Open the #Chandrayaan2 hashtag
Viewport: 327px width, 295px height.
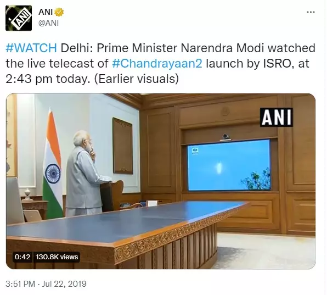click(157, 64)
